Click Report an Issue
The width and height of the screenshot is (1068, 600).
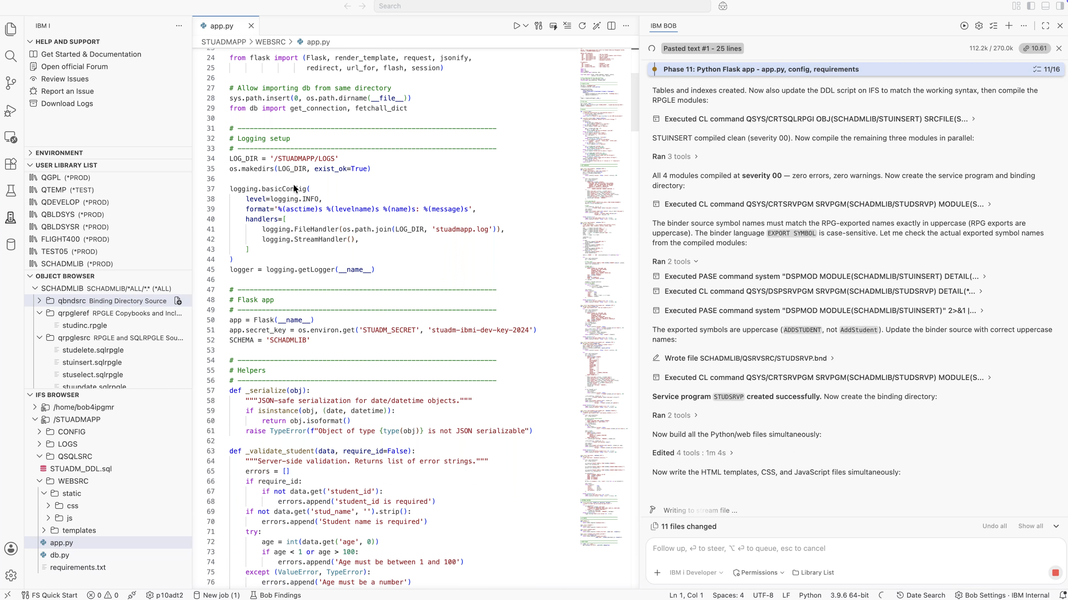click(67, 91)
